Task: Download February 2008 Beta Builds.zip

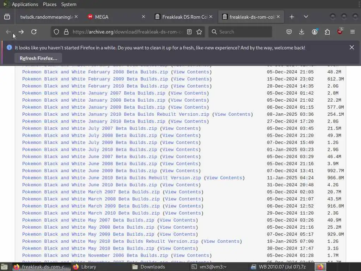Action: point(95,72)
